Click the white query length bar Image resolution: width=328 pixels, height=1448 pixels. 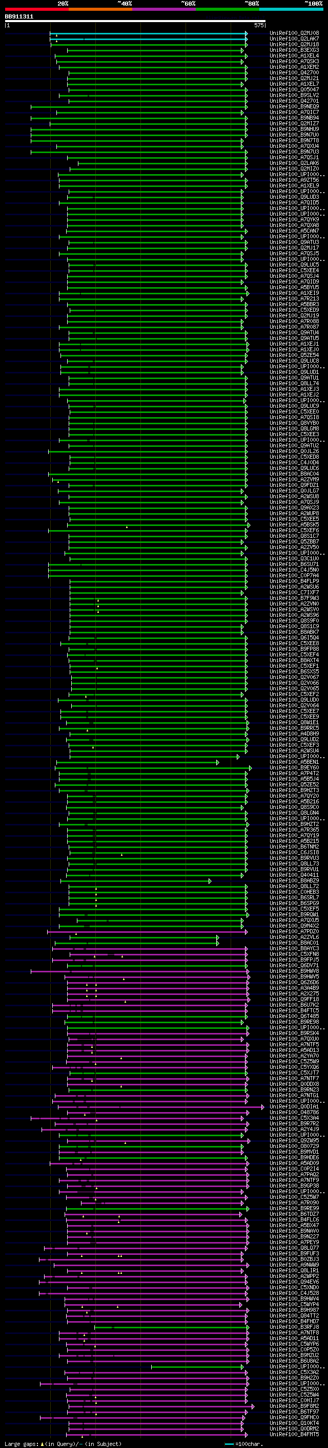[x=135, y=22]
